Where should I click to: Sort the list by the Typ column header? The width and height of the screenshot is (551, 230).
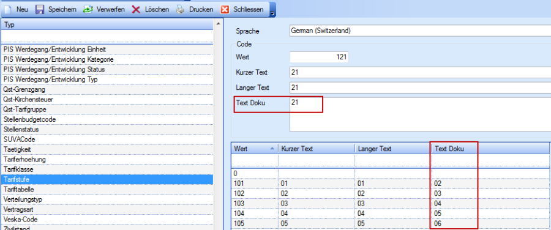[x=107, y=25]
